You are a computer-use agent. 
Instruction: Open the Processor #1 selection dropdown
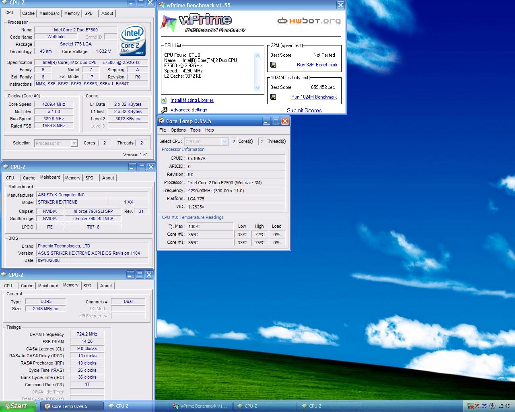(74, 143)
